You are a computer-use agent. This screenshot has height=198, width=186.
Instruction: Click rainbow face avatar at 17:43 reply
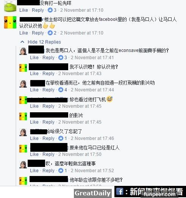coord(23,68)
